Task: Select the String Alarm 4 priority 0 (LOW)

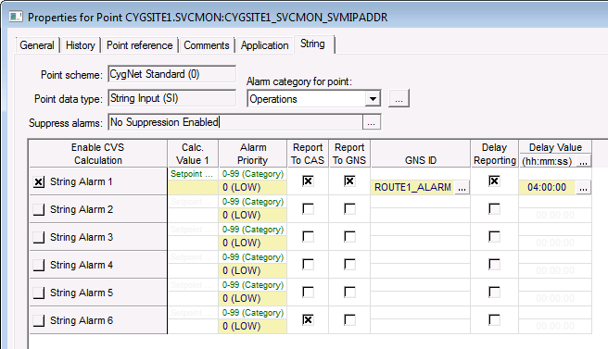Action: (253, 270)
